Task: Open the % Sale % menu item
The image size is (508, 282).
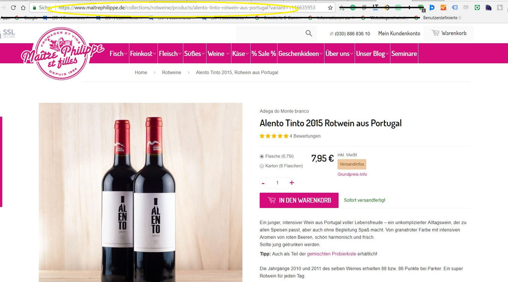Action: (264, 54)
